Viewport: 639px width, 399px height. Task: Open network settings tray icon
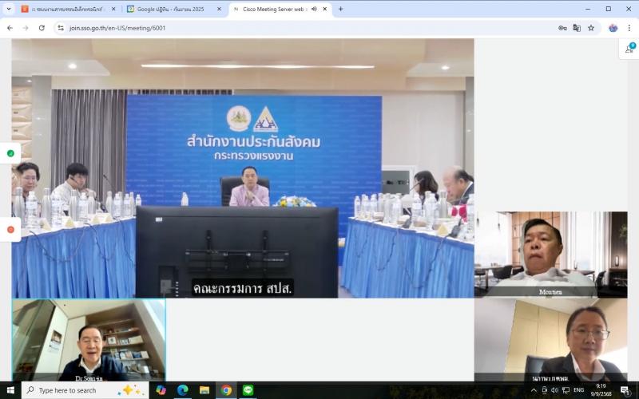(566, 390)
